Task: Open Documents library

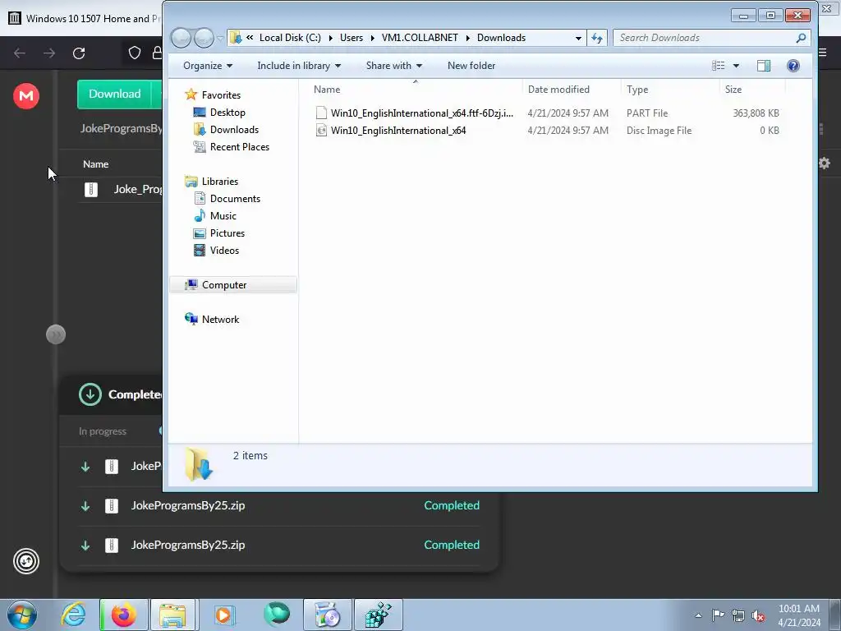Action: tap(235, 199)
